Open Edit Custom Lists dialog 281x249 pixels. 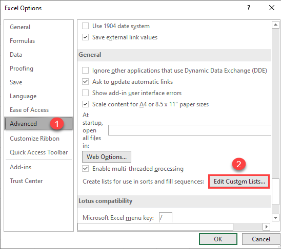pos(239,182)
